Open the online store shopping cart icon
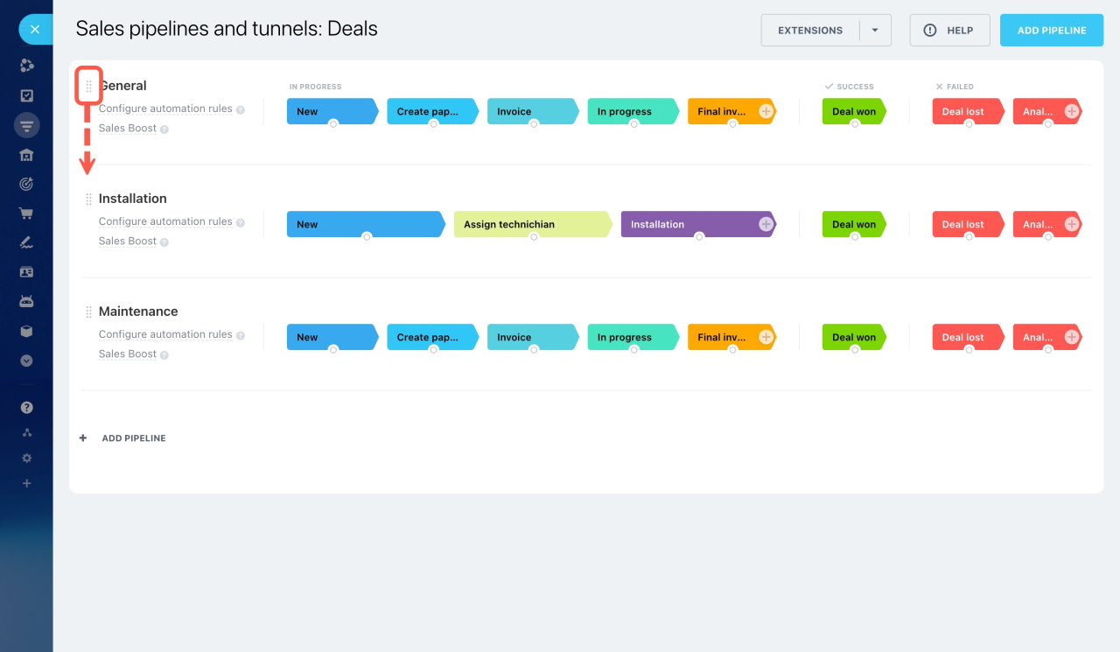The width and height of the screenshot is (1120, 652). point(26,213)
